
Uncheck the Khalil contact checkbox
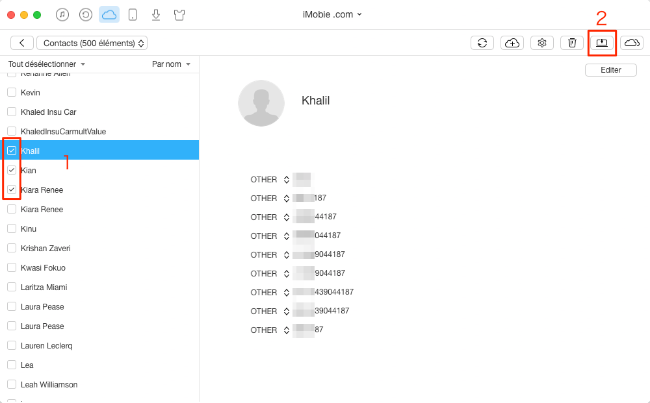coord(12,151)
